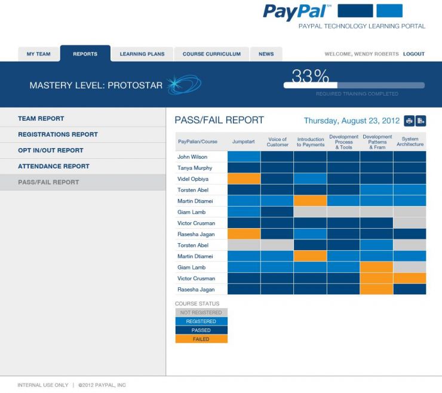The width and height of the screenshot is (442, 393).
Task: Click the date Thursday, August 23, 2012
Action: (x=352, y=121)
